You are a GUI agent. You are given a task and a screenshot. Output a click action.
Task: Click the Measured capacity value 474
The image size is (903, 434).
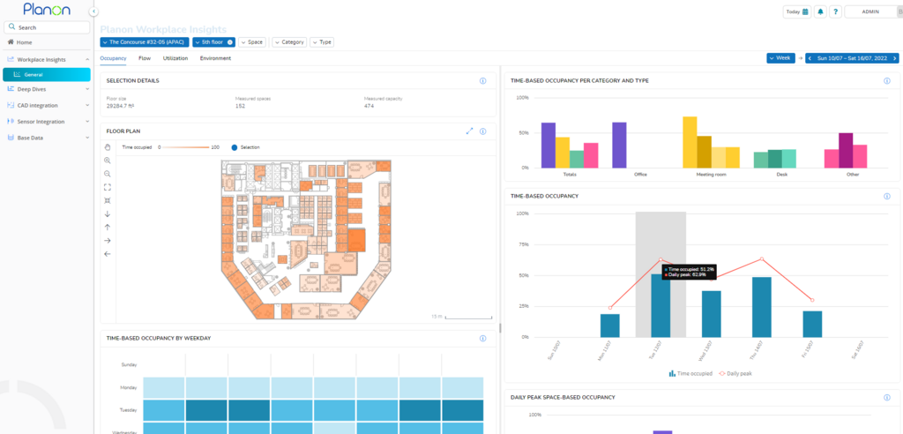pos(369,106)
